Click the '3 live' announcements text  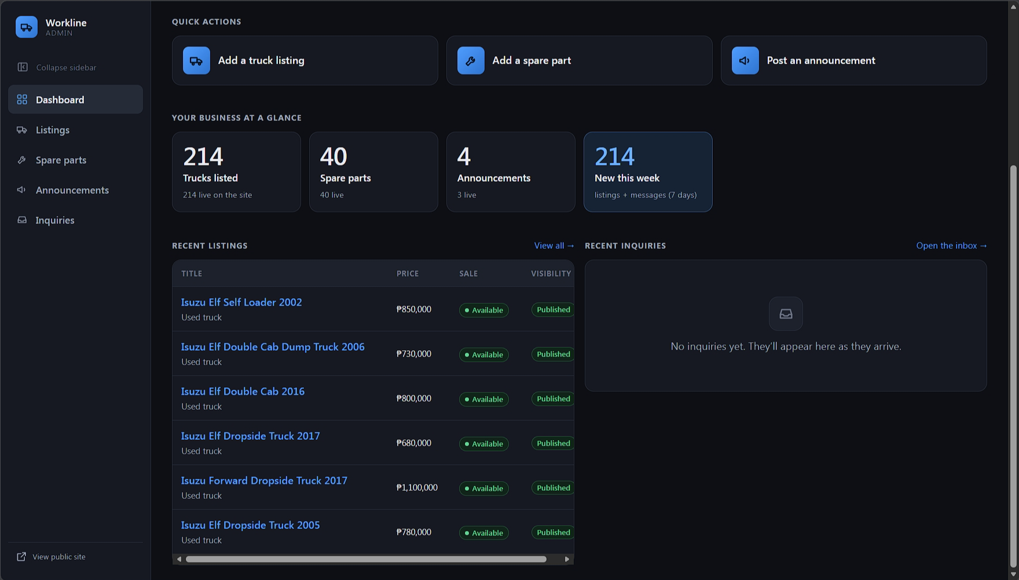tap(467, 195)
